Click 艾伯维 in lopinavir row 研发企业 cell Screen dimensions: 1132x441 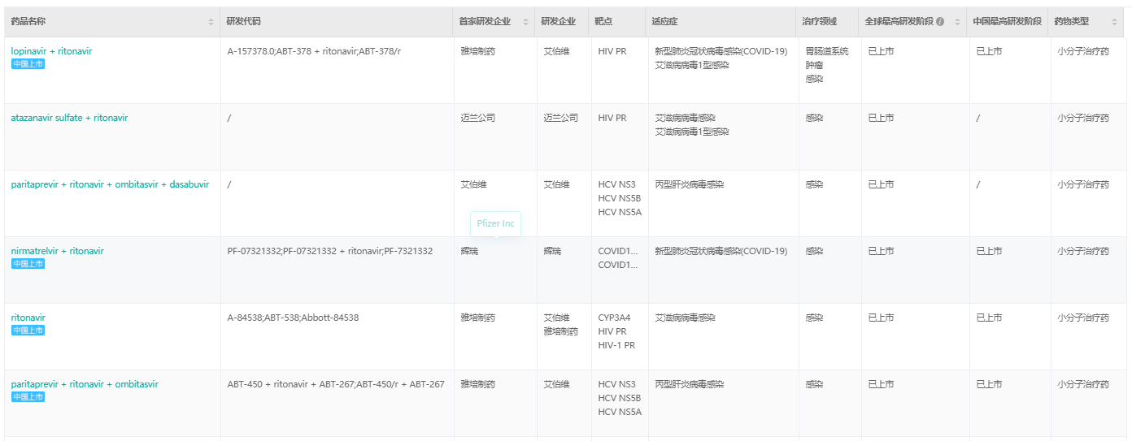pyautogui.click(x=557, y=51)
